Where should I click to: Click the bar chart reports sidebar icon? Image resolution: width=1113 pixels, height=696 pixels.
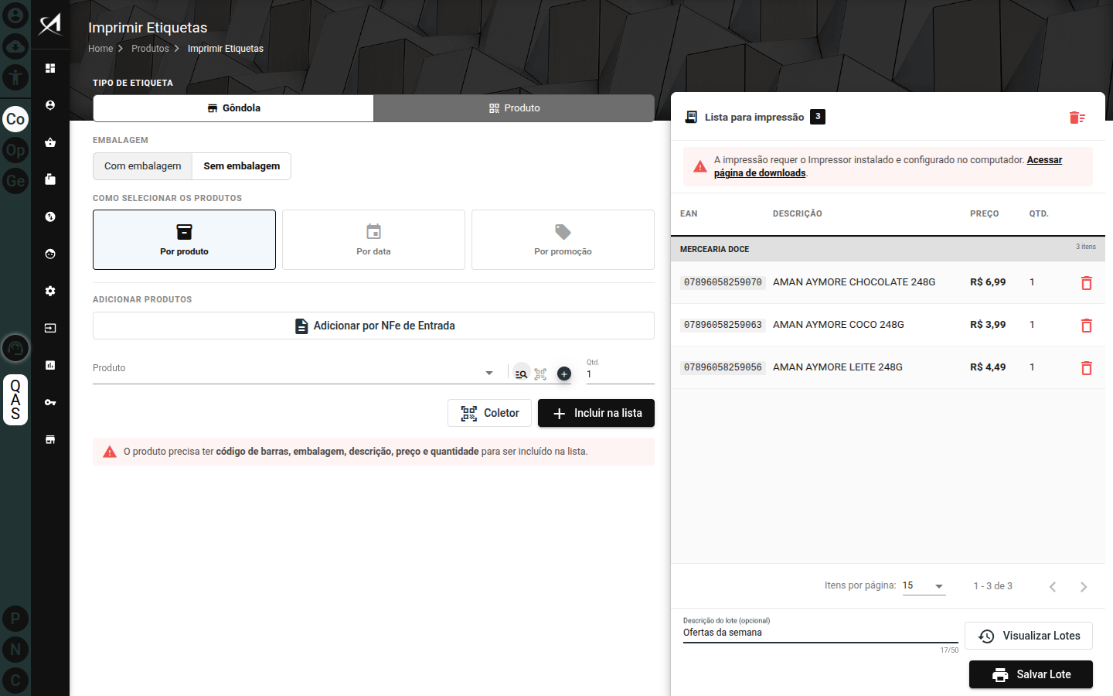coord(50,365)
